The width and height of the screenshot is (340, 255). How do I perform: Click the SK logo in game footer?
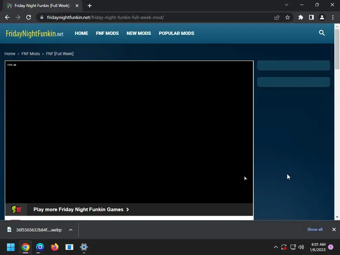pos(16,210)
